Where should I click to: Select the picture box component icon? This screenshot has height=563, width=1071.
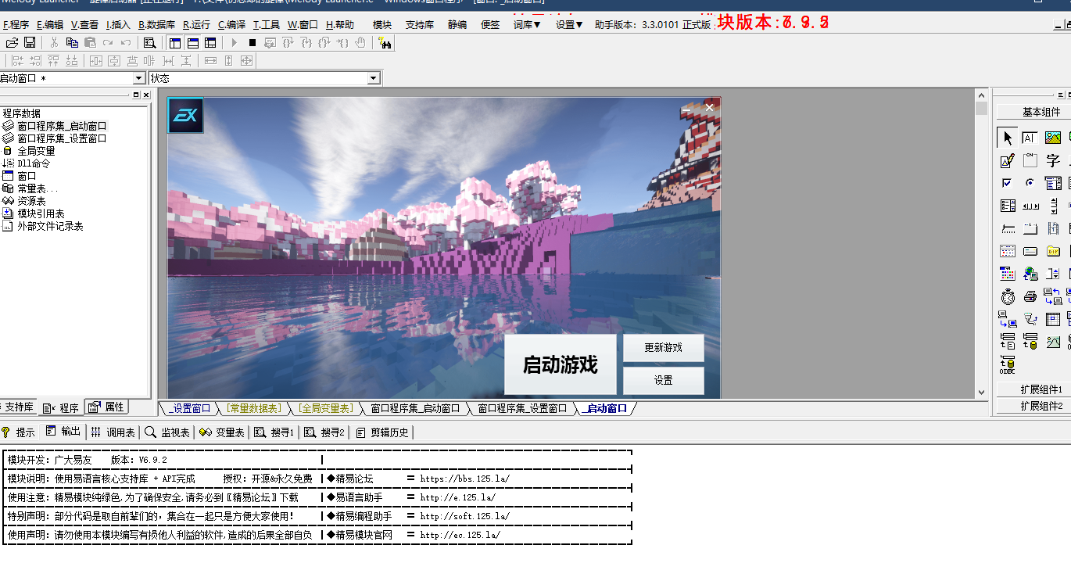click(x=1053, y=138)
